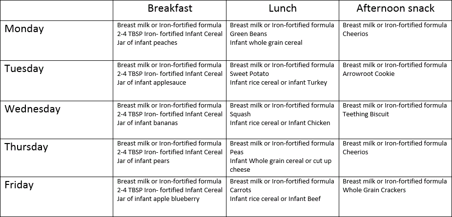
Task: Select the Wednesday row label
Action: pyautogui.click(x=33, y=108)
